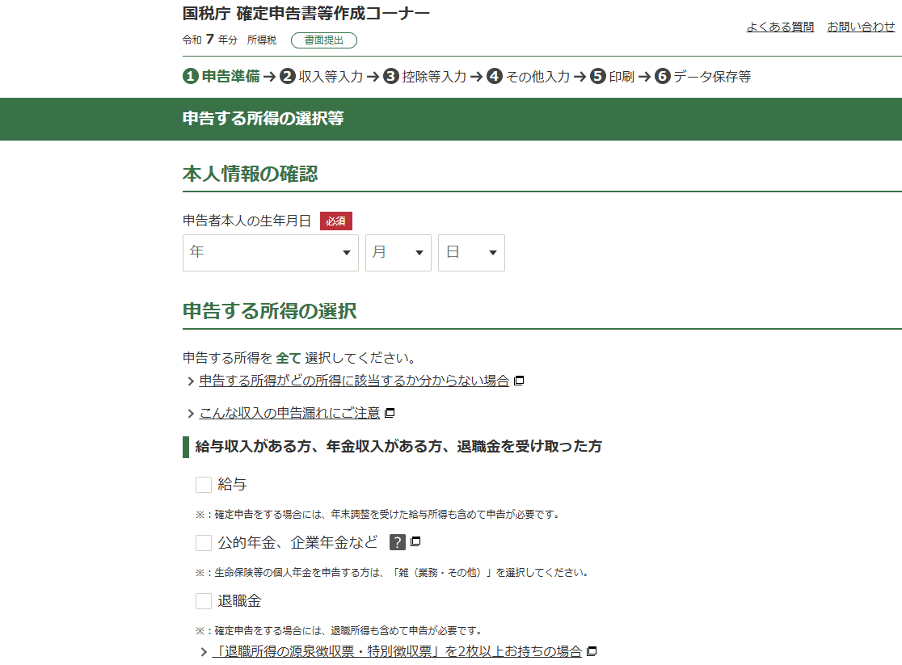The width and height of the screenshot is (902, 665).
Task: Open the birth year 年 dropdown
Action: [x=270, y=253]
